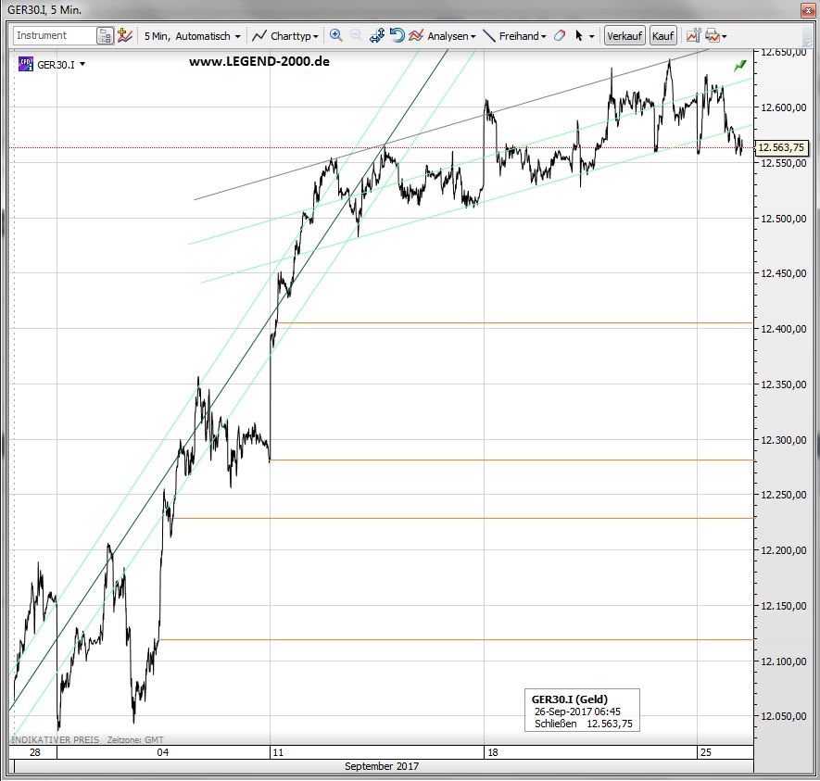820x781 pixels.
Task: Click the date label 11 on time axis
Action: [x=278, y=752]
